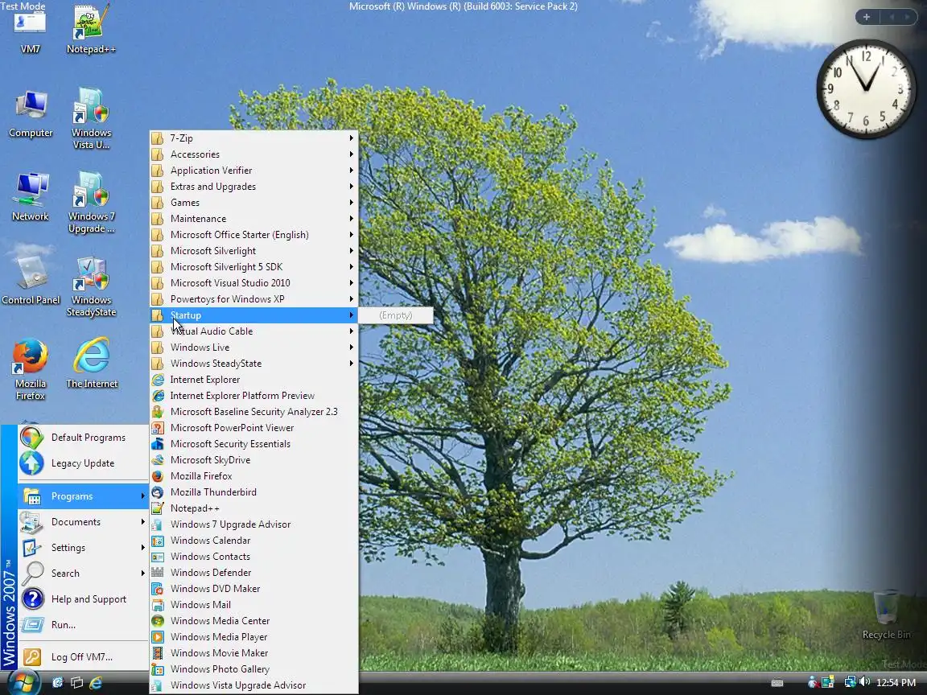The width and height of the screenshot is (927, 695).
Task: Expand the Documents submenu
Action: coord(83,522)
